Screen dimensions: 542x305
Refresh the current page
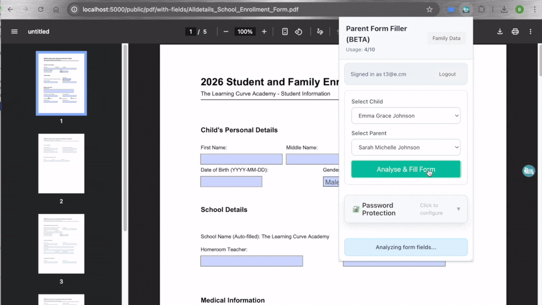point(40,9)
